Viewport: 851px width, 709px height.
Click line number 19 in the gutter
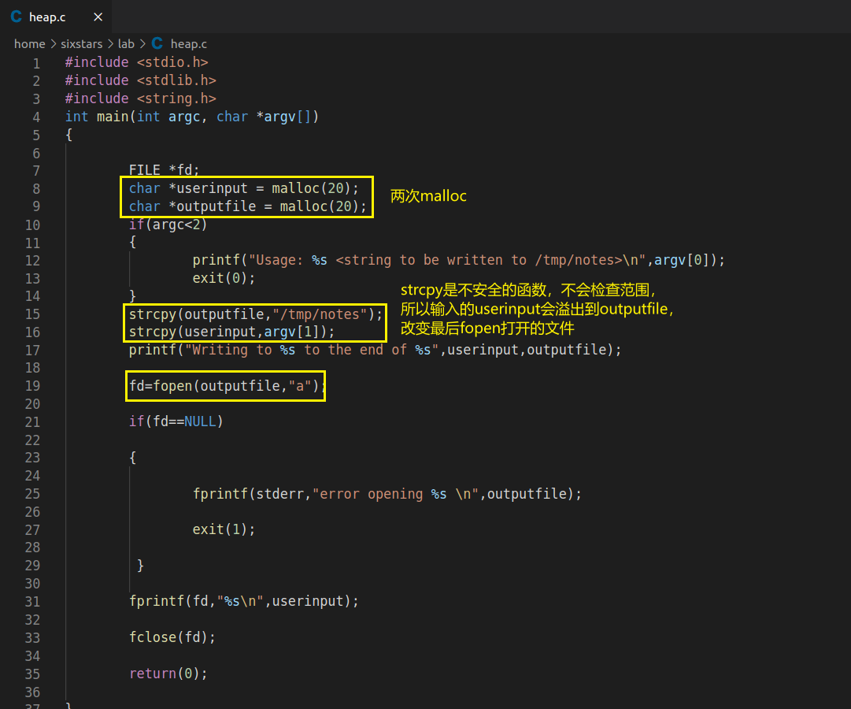pyautogui.click(x=32, y=386)
